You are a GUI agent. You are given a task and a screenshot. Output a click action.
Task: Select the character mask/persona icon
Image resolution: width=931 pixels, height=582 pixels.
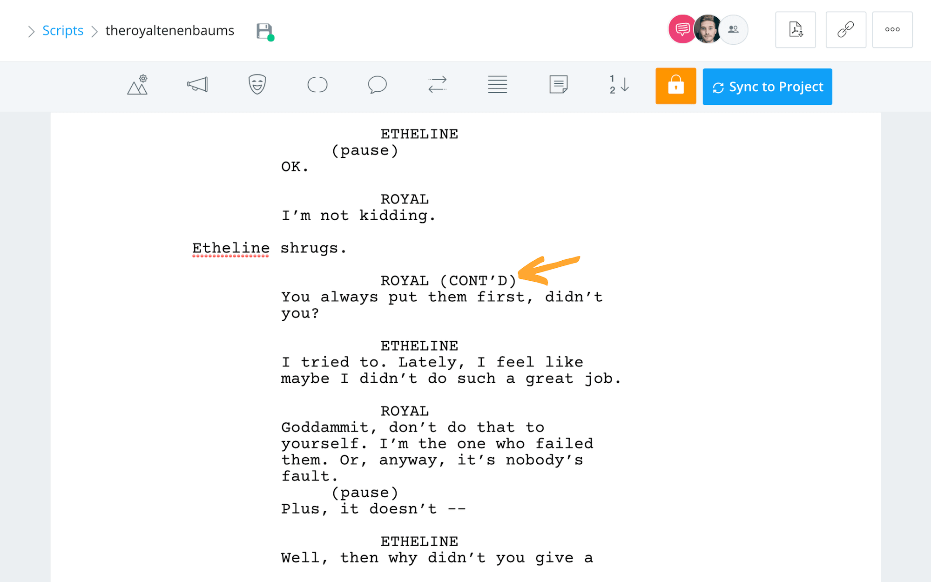pyautogui.click(x=256, y=86)
